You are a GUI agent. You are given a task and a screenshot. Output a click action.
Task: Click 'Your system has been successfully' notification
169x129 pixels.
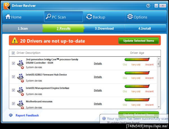tap(134, 119)
